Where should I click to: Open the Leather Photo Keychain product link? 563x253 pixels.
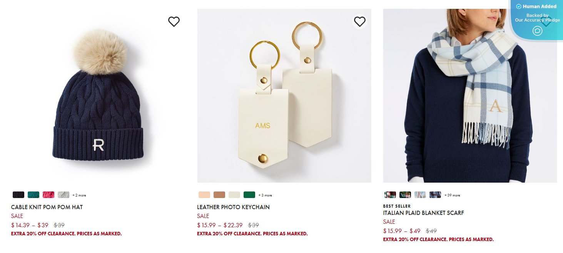click(x=233, y=207)
